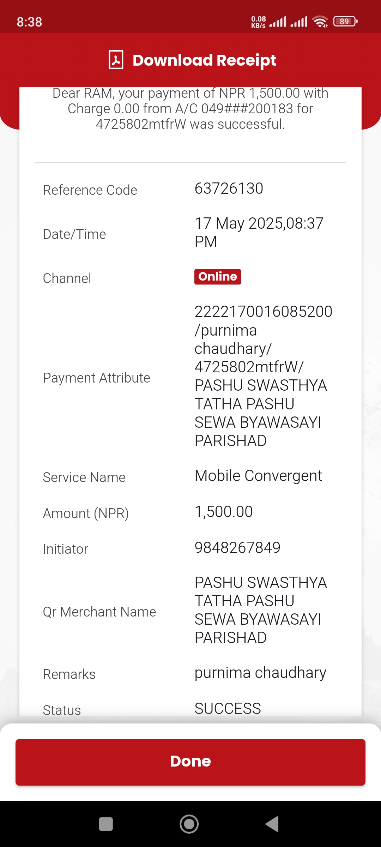
Task: Tap the PDF receipt icon
Action: click(x=116, y=60)
